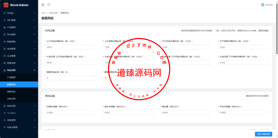Expand the 日志管理 menu chevron
The image size is (278, 138).
[34, 56]
